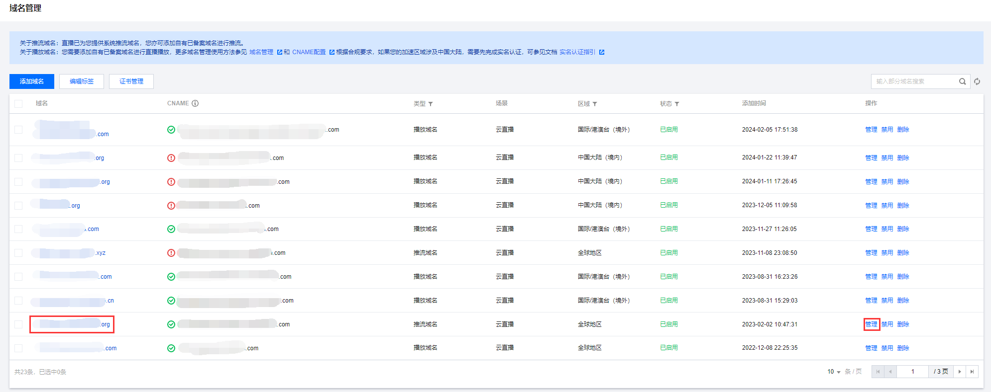Check the row added 2024-02-05 17:51:38
This screenshot has height=392, width=991.
[18, 130]
